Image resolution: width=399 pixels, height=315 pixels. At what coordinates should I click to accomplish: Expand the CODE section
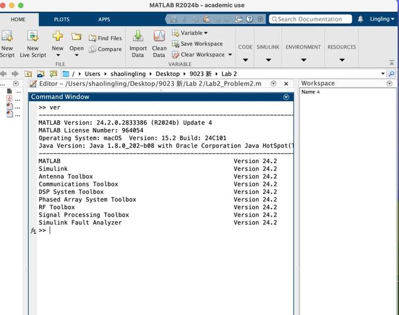point(245,60)
